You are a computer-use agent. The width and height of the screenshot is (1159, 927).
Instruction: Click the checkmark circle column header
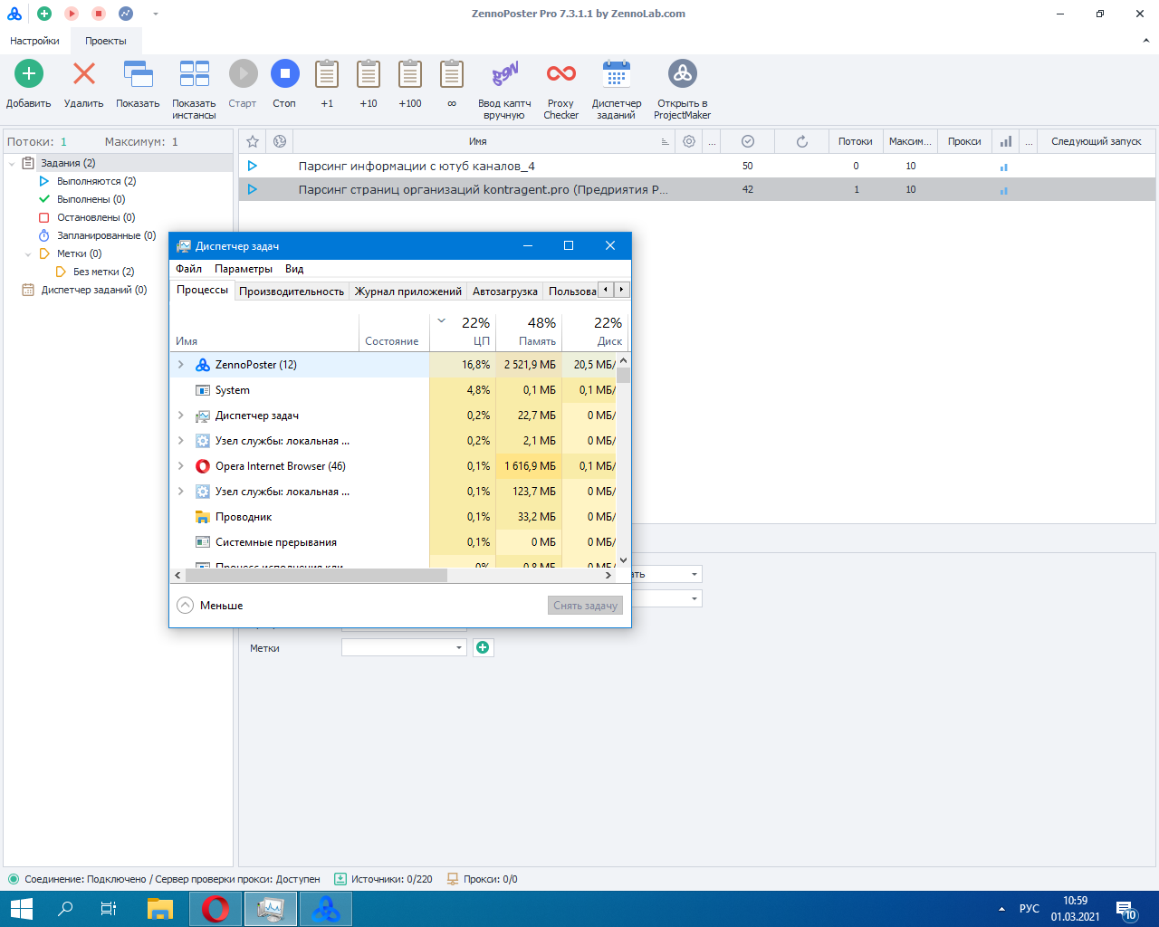coord(748,141)
